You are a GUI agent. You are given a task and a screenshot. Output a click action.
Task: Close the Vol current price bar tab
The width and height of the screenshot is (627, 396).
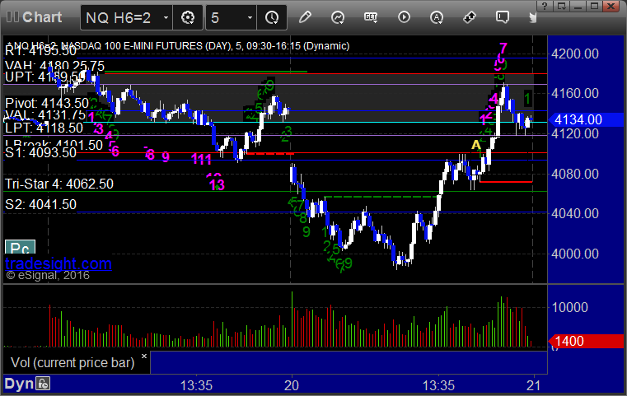point(144,356)
